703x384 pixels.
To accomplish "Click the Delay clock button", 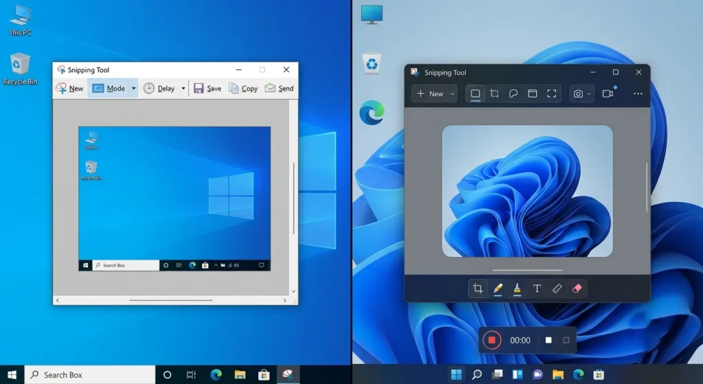I will tap(159, 89).
